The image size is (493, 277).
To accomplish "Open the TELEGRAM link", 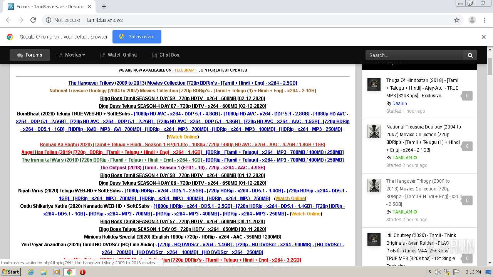I will point(184,70).
